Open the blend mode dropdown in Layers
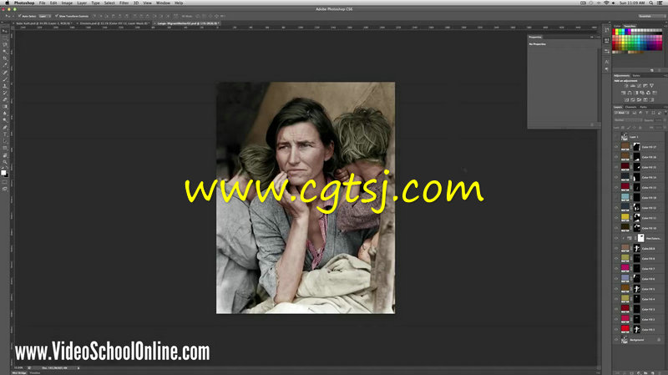 click(628, 120)
